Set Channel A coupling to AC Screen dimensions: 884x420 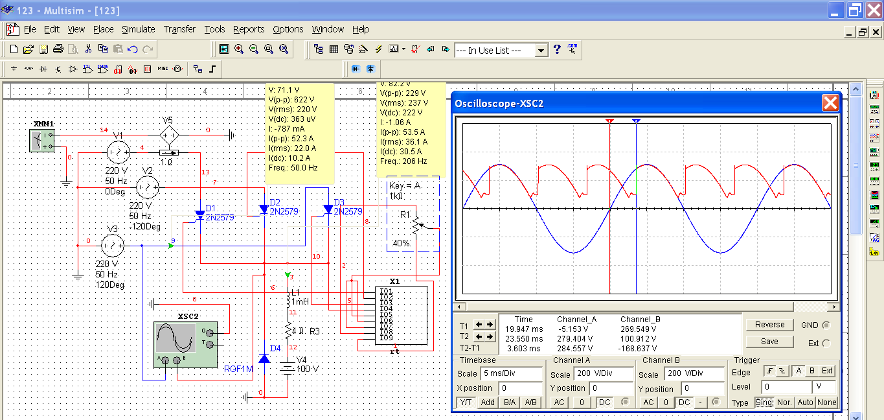[x=560, y=402]
